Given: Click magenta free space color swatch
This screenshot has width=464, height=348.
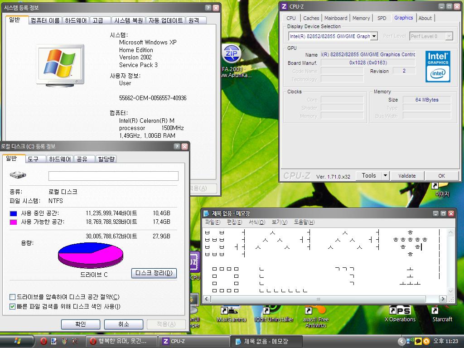Looking at the screenshot, I should pyautogui.click(x=13, y=222).
